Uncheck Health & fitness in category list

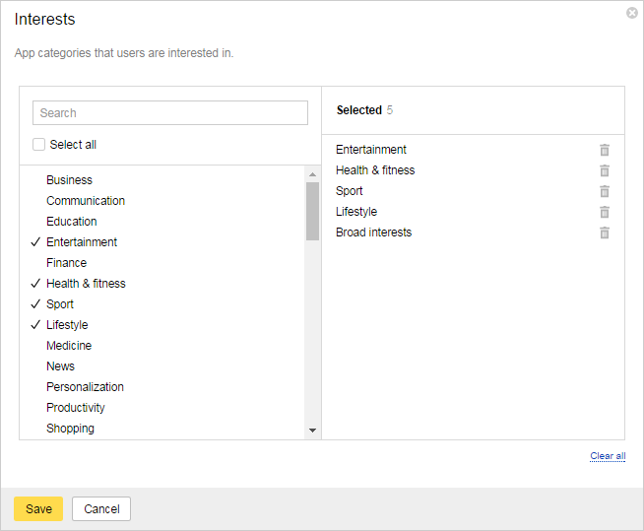[x=86, y=284]
